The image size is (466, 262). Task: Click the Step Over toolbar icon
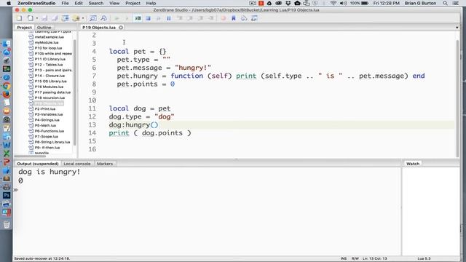click(x=190, y=18)
